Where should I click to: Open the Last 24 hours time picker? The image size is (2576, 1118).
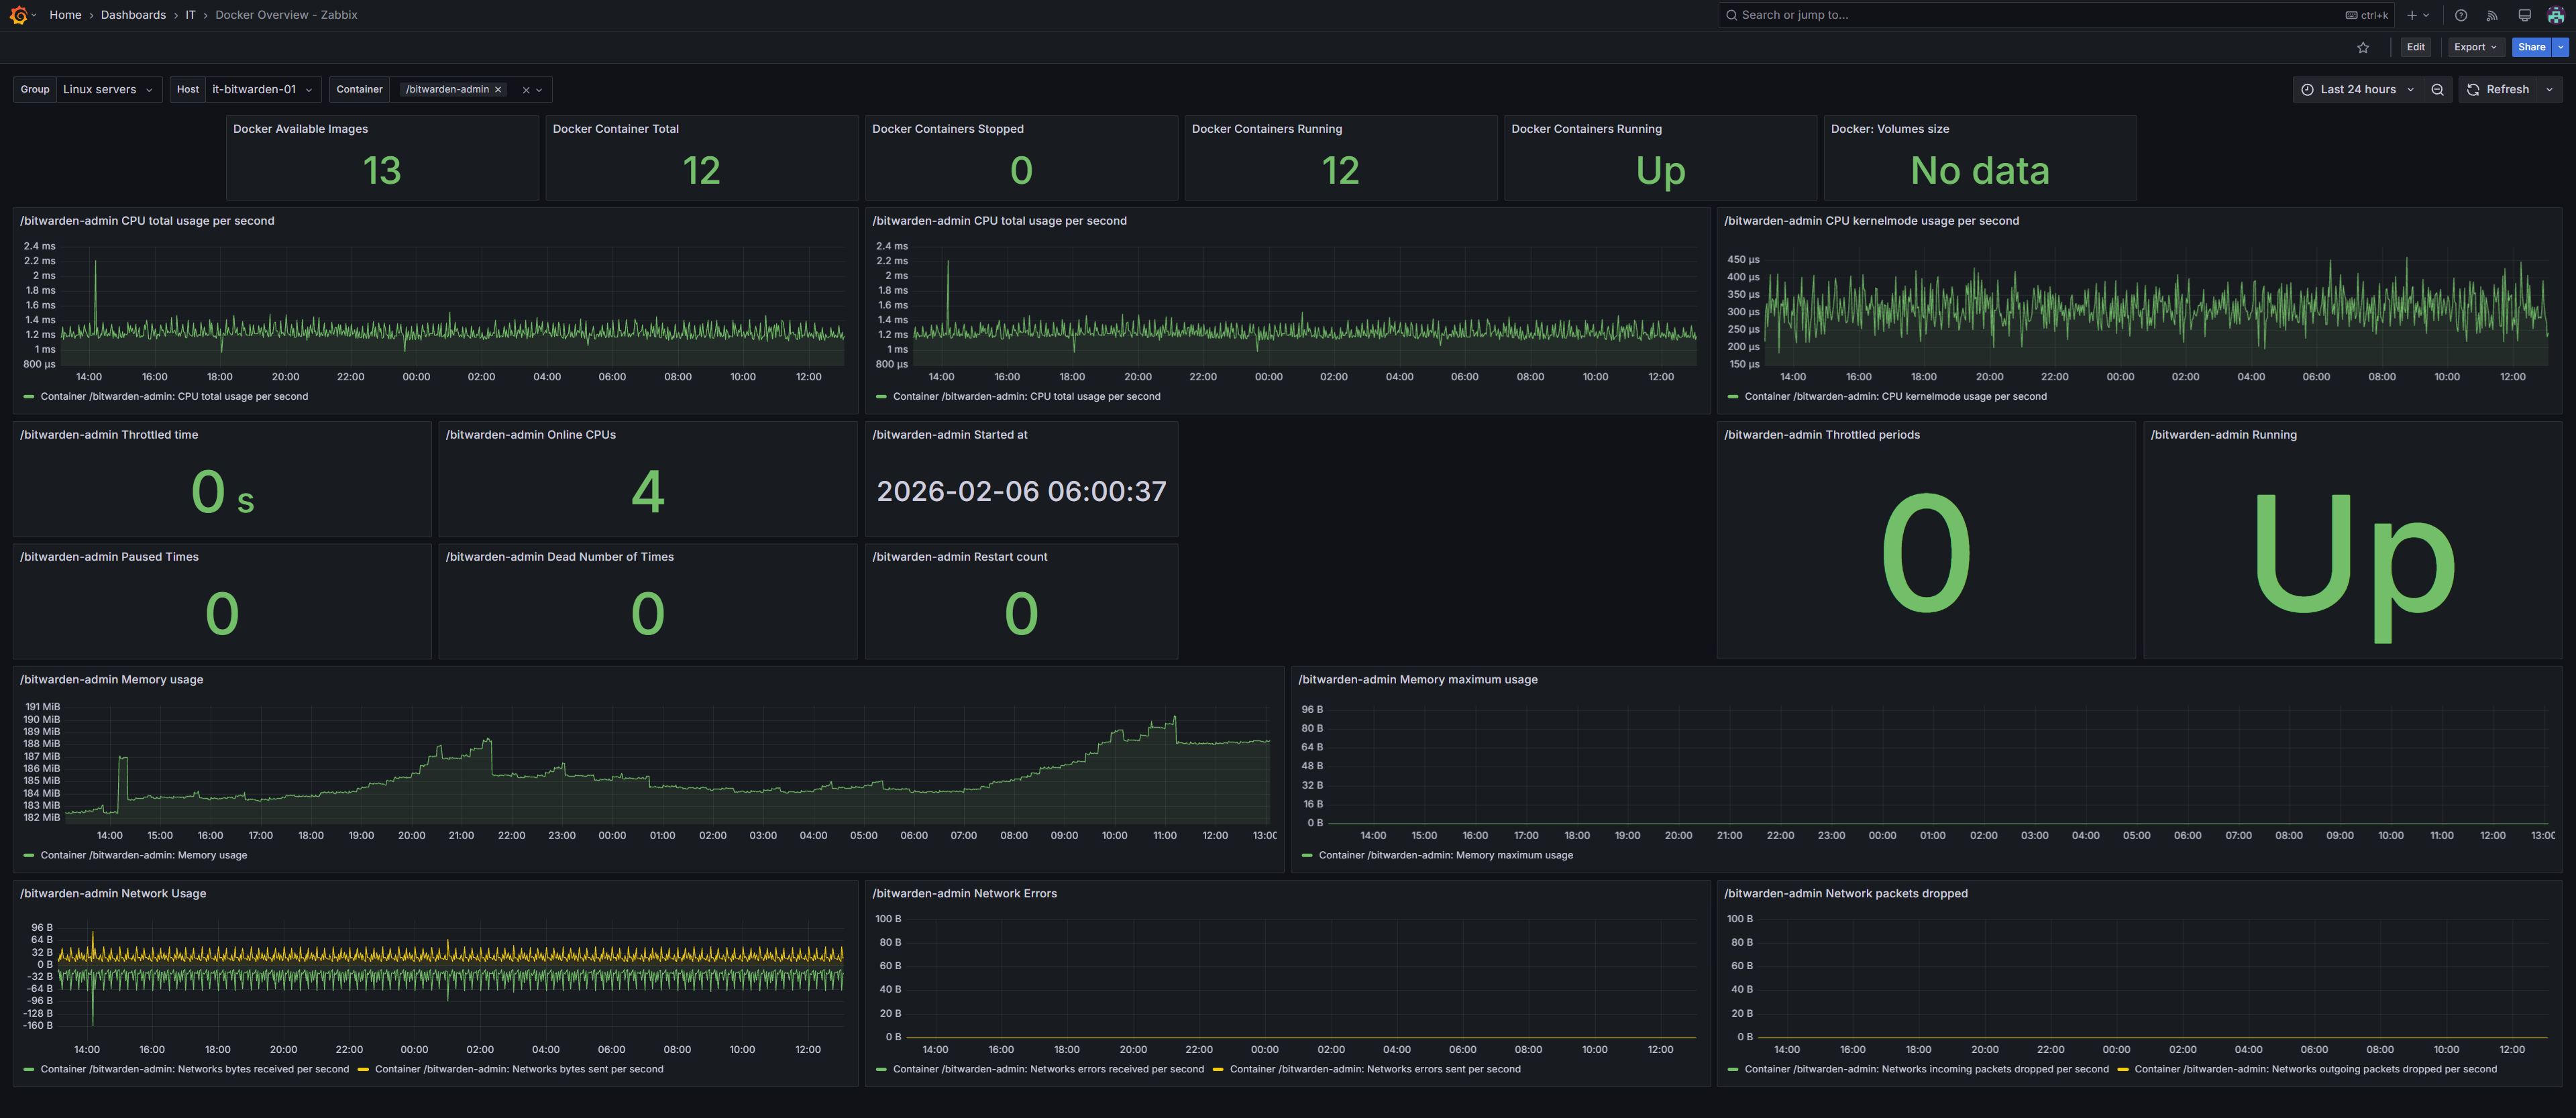pos(2357,89)
